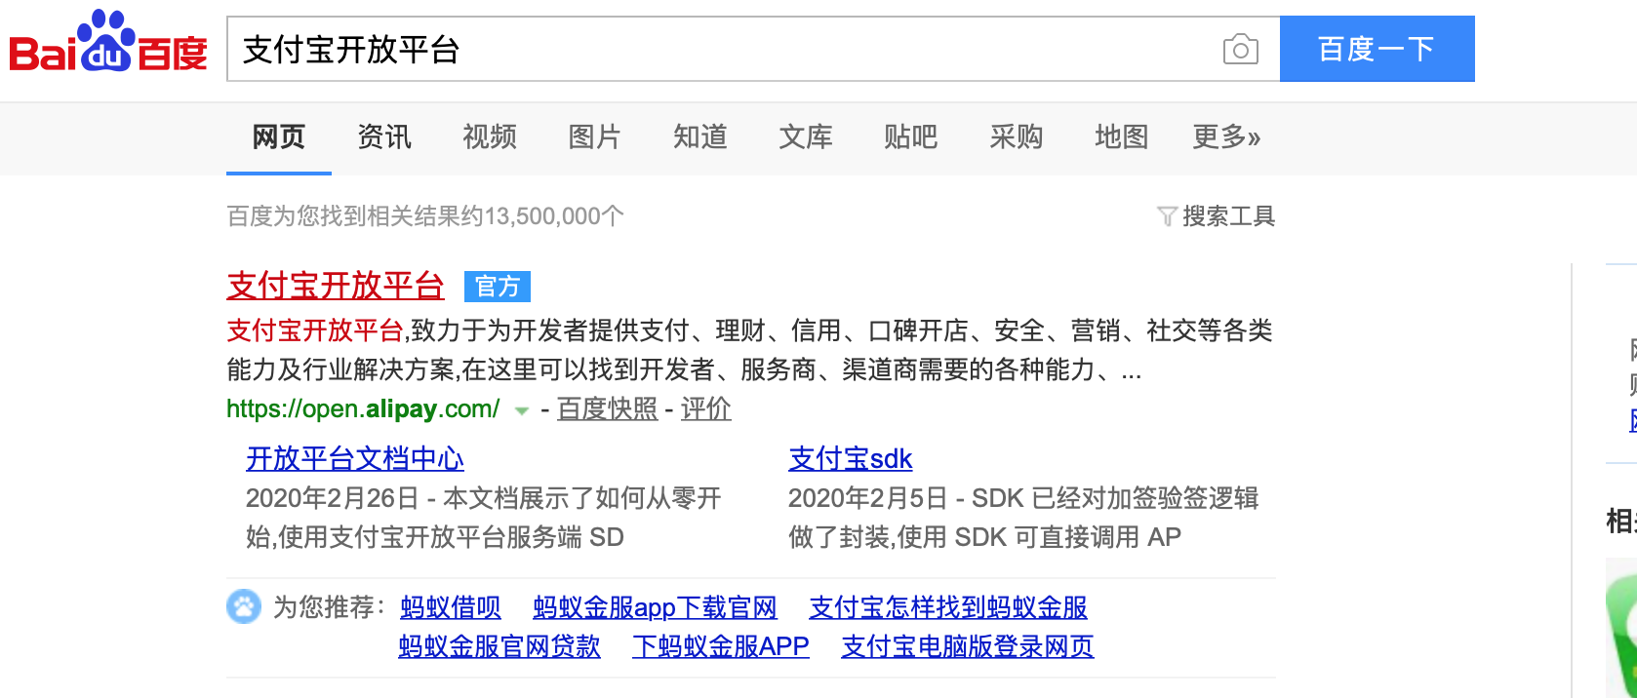Open 搜索工具 search tools
This screenshot has height=698, width=1637.
click(1228, 216)
